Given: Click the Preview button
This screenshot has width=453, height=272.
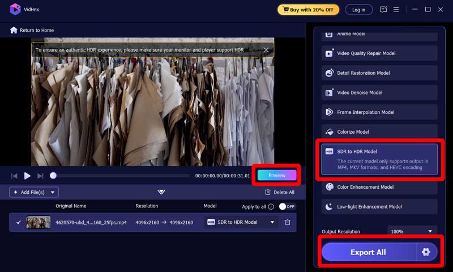Looking at the screenshot, I should pyautogui.click(x=277, y=176).
